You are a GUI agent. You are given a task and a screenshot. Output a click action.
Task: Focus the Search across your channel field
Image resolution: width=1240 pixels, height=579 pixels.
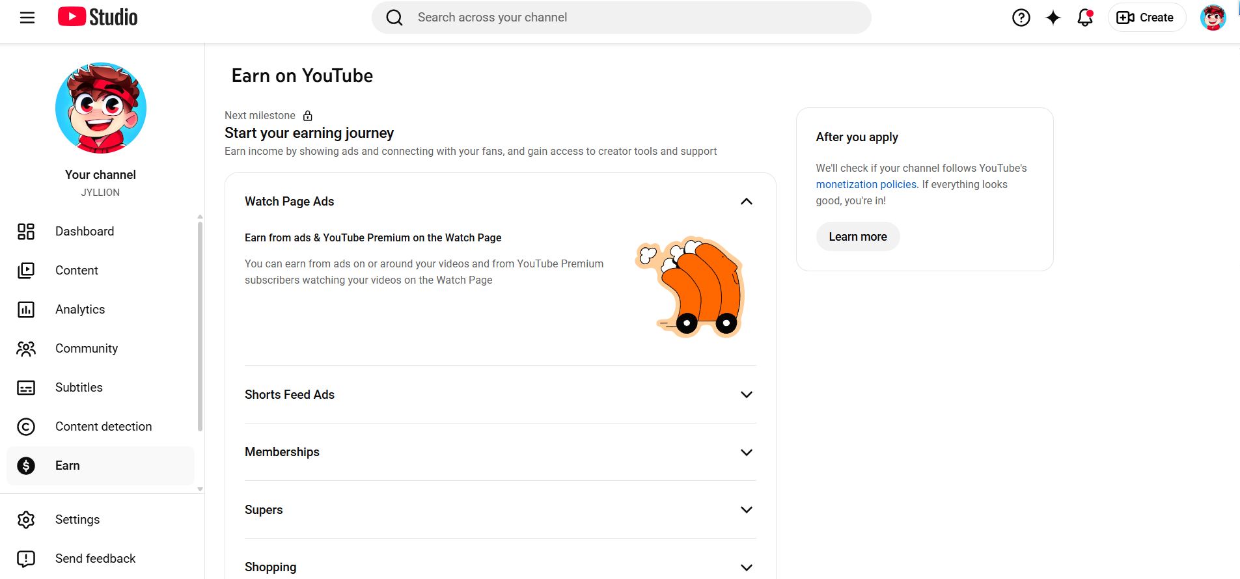coord(622,18)
